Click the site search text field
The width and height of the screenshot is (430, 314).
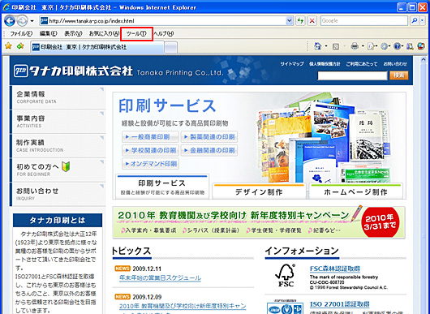[352, 75]
